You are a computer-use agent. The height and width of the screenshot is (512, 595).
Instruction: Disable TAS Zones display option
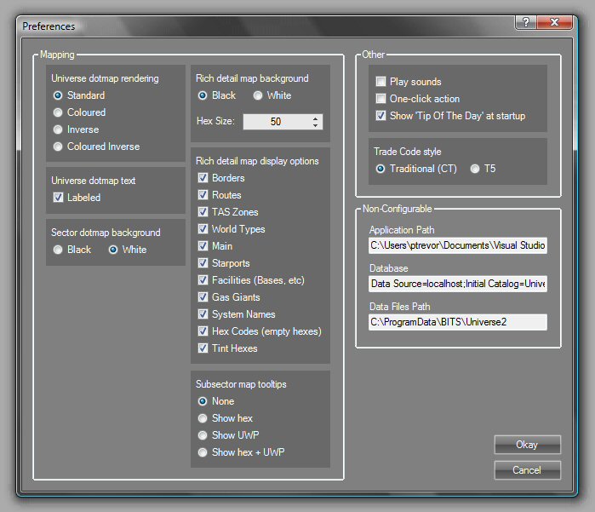(203, 212)
